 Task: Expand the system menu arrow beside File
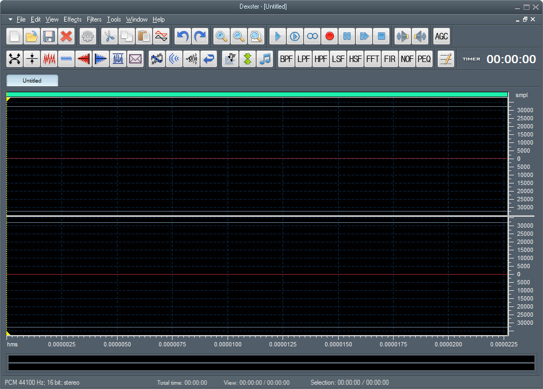[10, 19]
